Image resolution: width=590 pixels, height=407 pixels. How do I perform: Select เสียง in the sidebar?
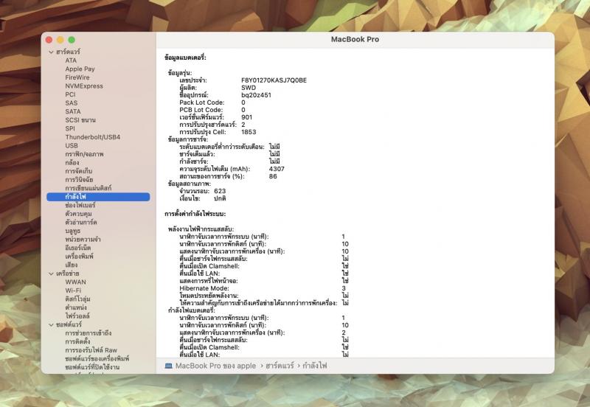click(x=71, y=265)
